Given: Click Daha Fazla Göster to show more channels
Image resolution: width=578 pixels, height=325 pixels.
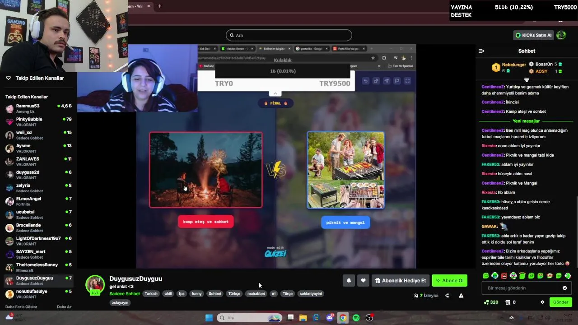Looking at the screenshot, I should pos(21,307).
